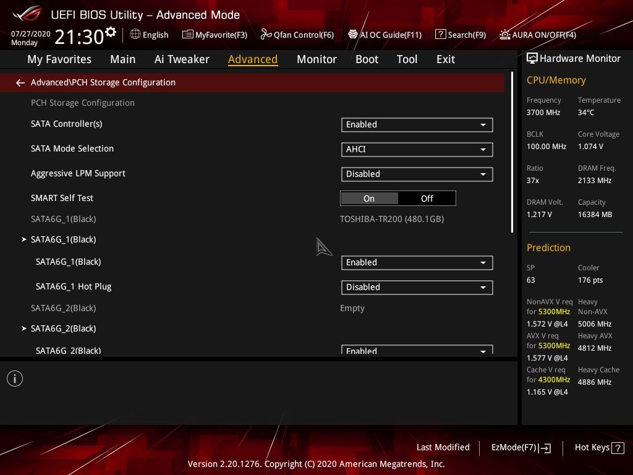Click Qfan Control(F6) label

304,35
